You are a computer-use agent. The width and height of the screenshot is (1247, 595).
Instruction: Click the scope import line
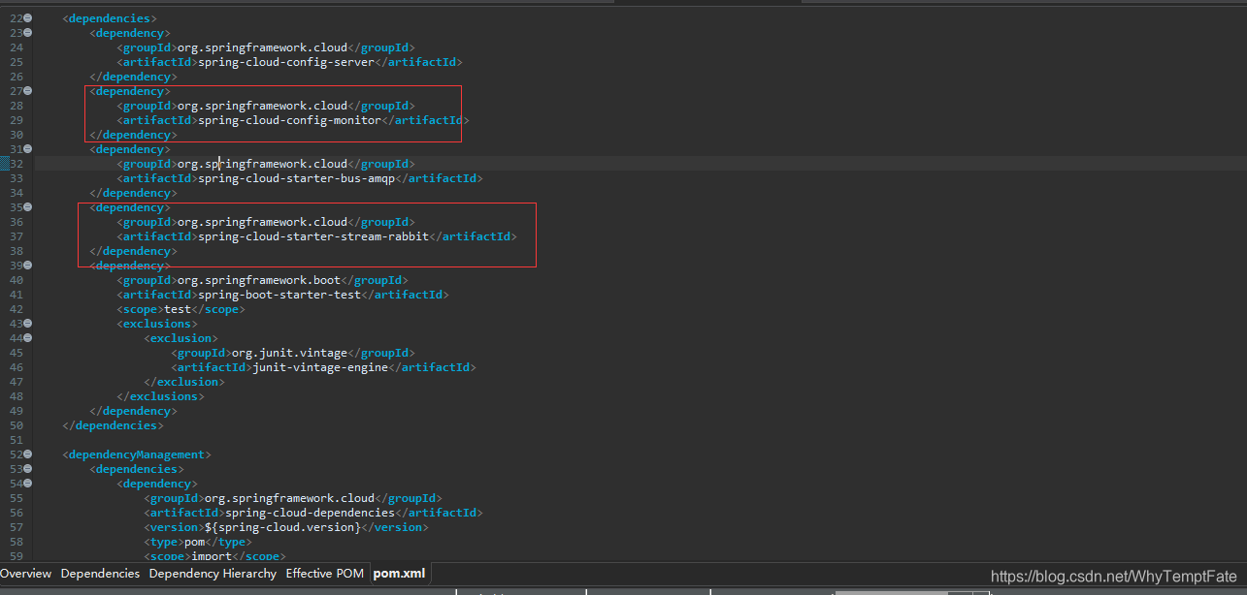(x=214, y=556)
